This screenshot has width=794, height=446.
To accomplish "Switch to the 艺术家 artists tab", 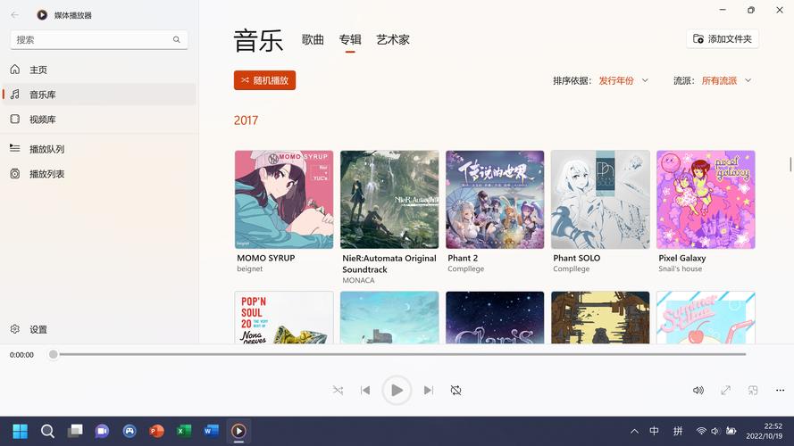I will point(393,39).
